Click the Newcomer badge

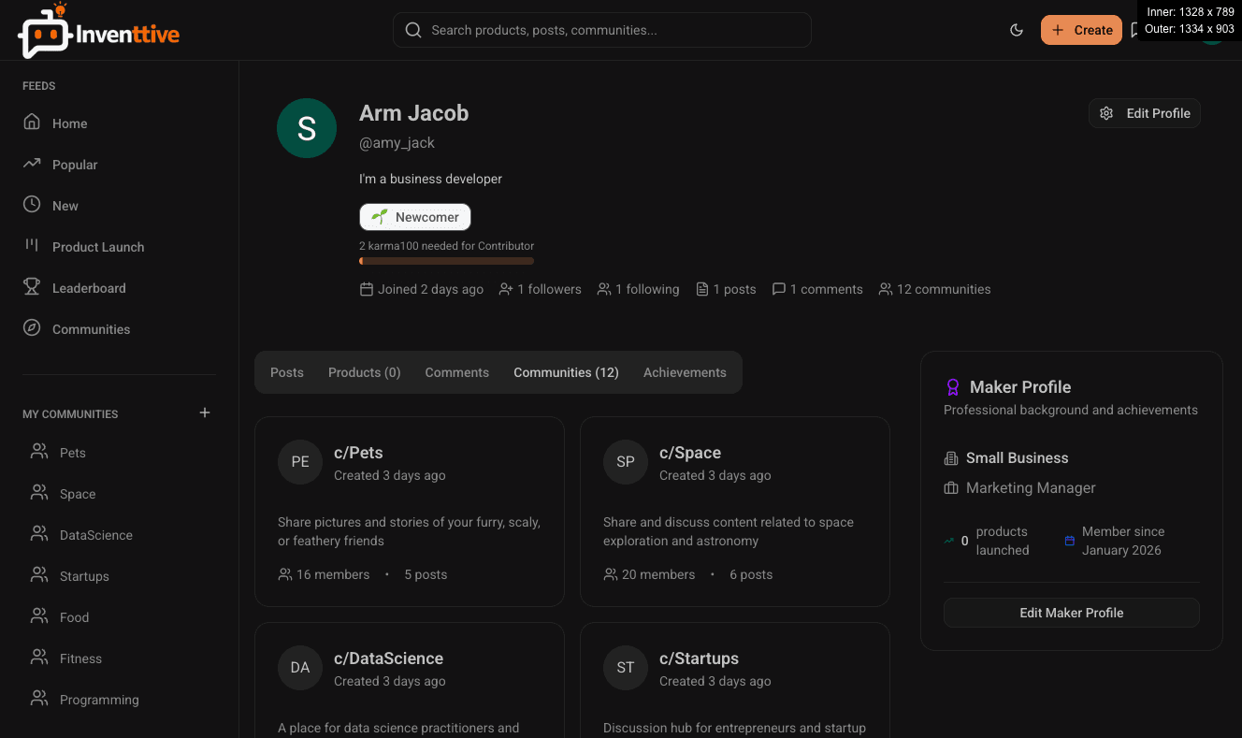(x=415, y=217)
